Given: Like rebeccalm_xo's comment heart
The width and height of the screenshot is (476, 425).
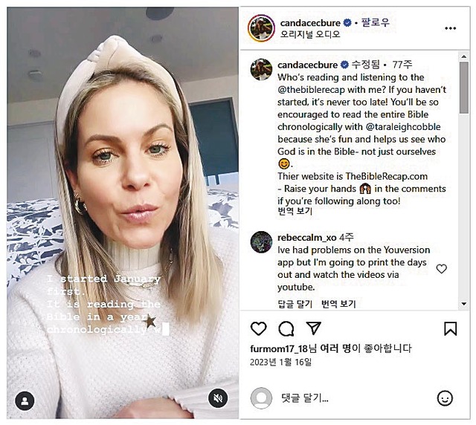Looking at the screenshot, I should [x=441, y=268].
